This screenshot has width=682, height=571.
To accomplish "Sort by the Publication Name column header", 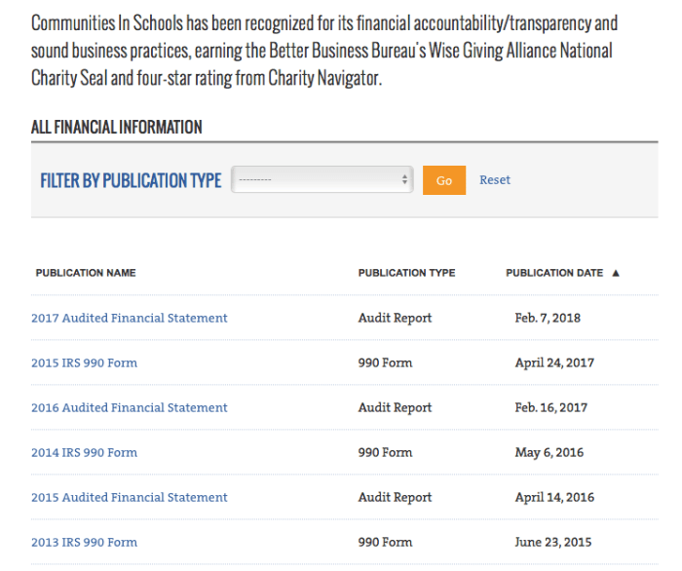I will coord(86,273).
